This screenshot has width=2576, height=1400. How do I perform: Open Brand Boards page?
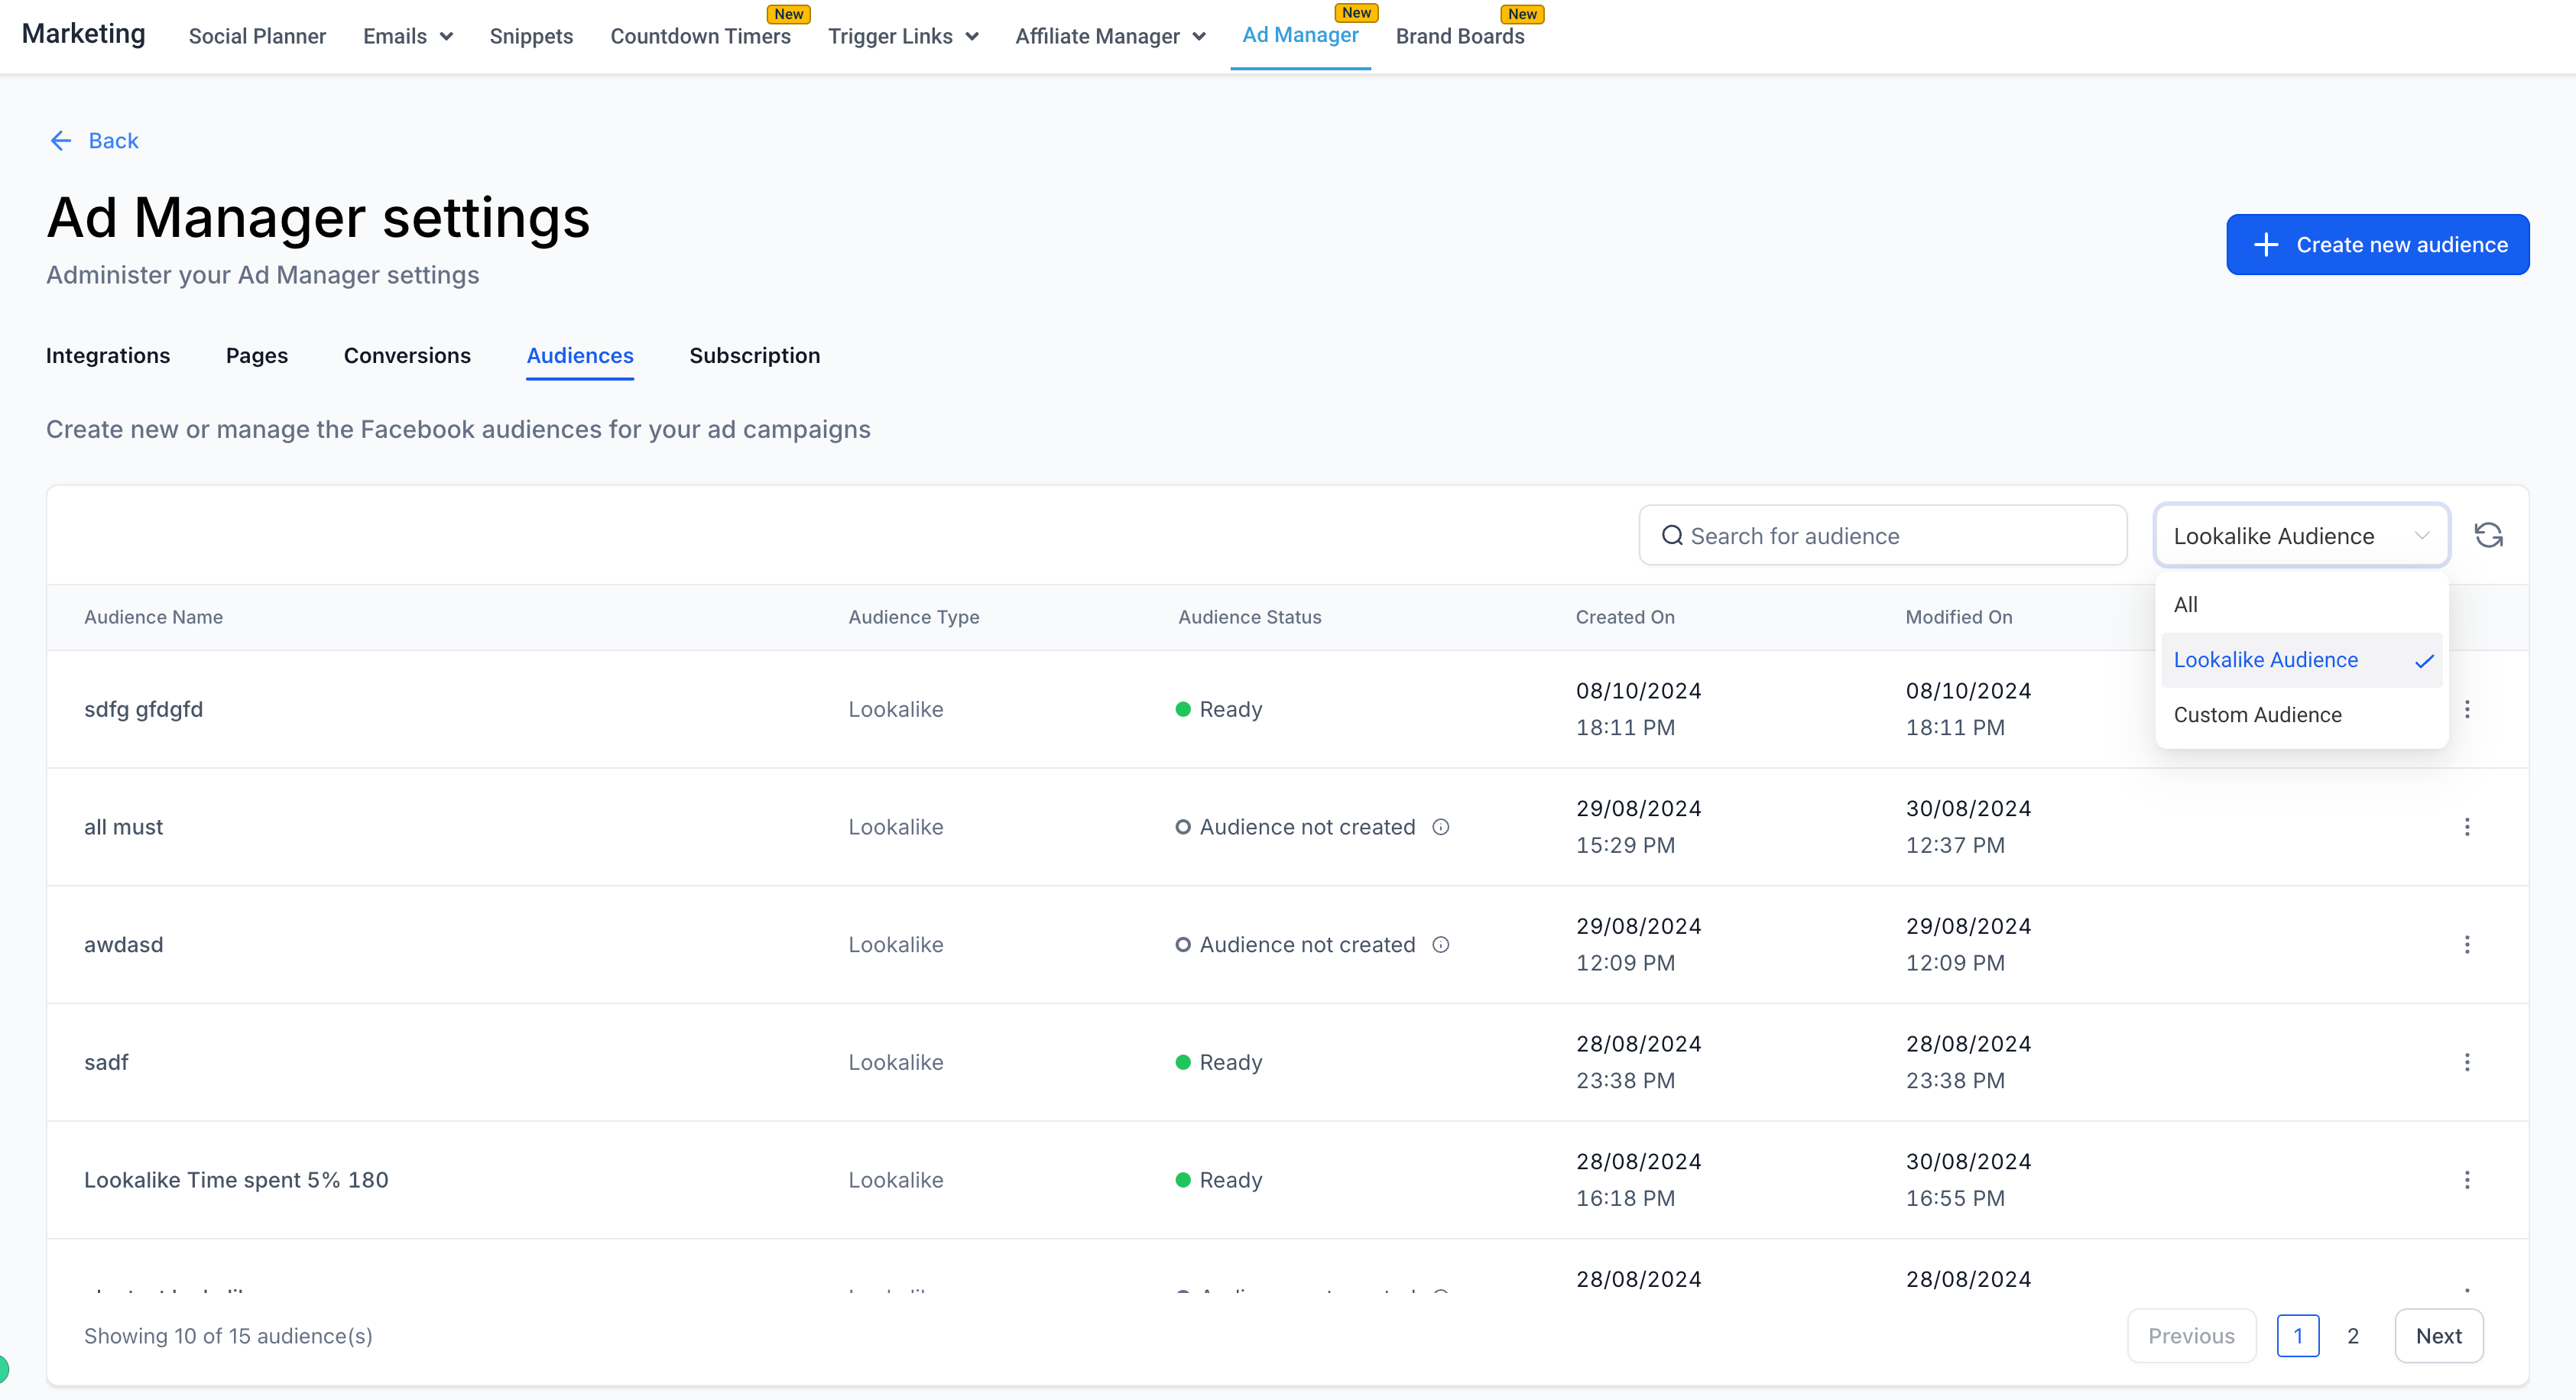[1460, 36]
